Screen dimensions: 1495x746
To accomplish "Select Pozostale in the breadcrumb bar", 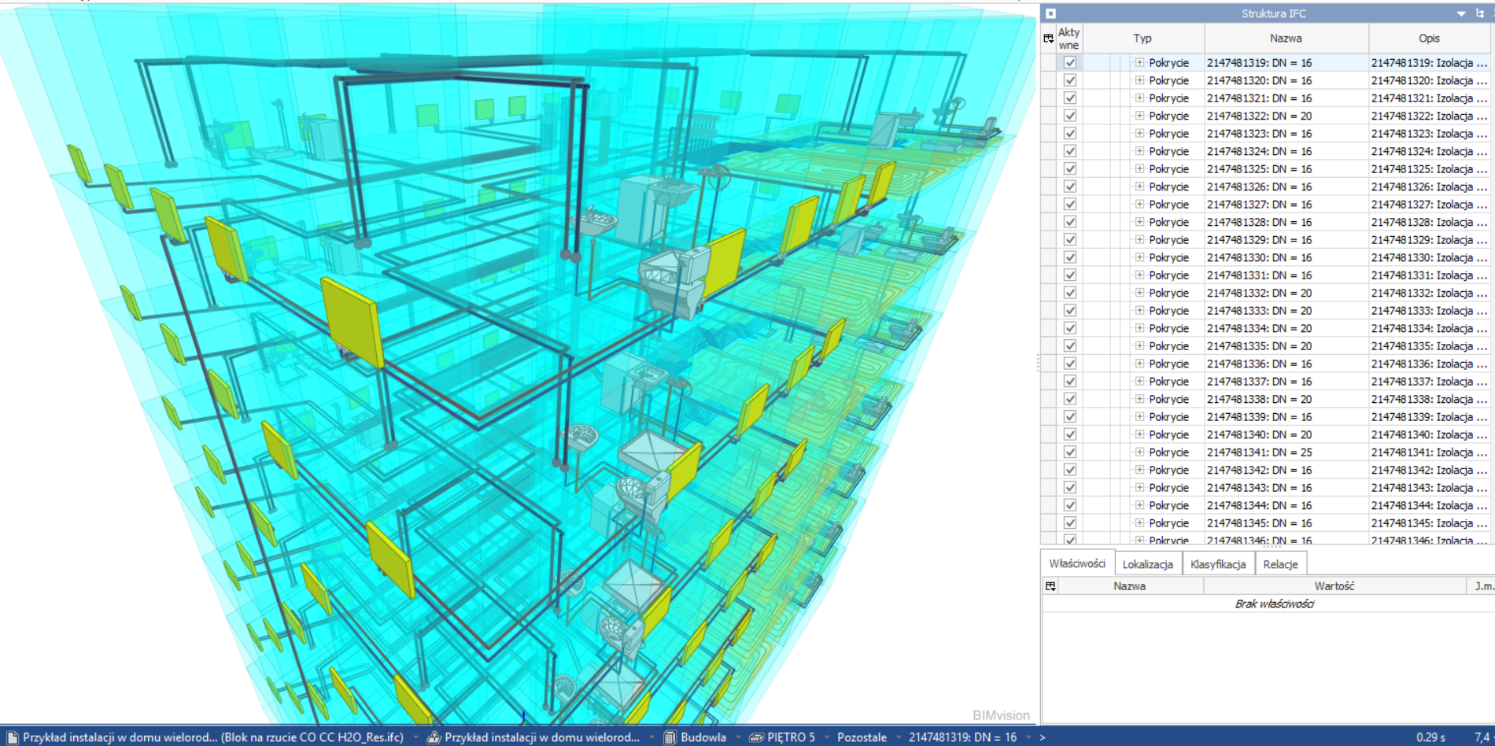I will 862,737.
